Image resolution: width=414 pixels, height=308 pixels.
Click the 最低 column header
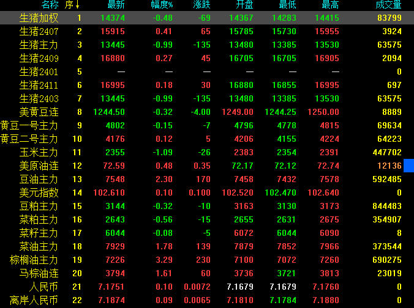[x=287, y=4]
